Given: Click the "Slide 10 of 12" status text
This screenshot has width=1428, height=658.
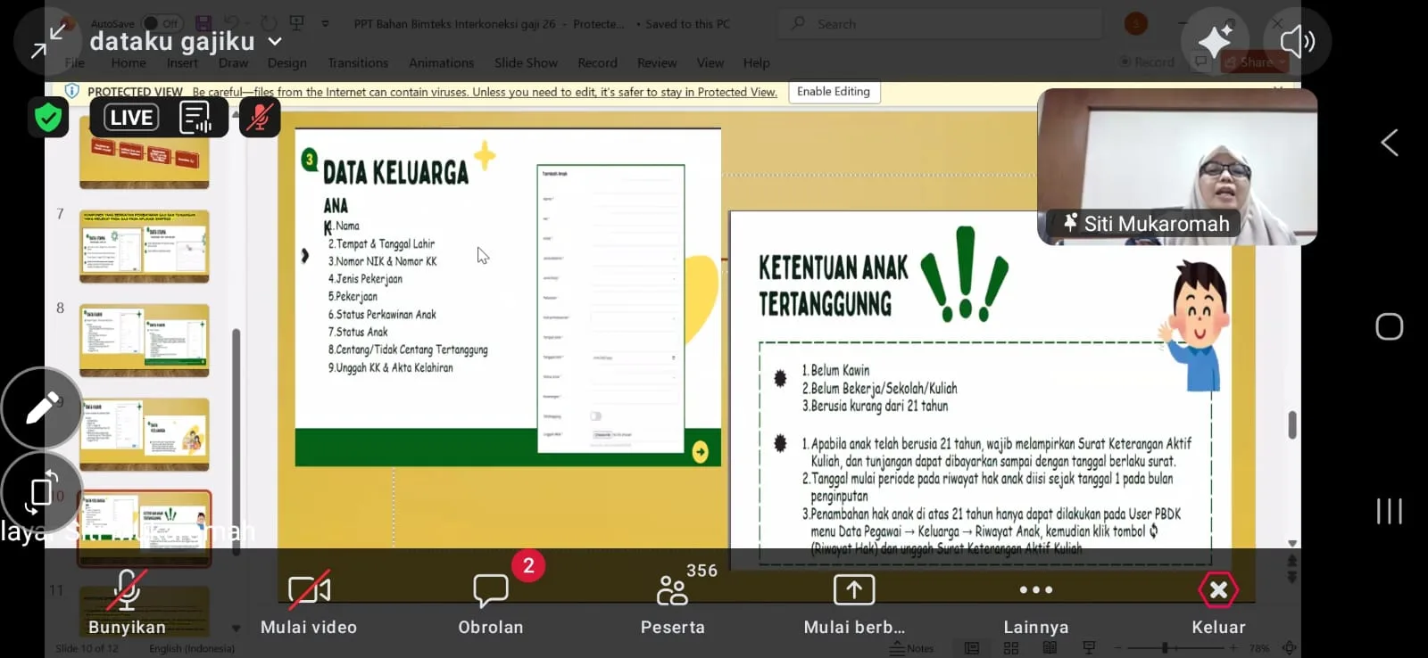Looking at the screenshot, I should (x=87, y=648).
